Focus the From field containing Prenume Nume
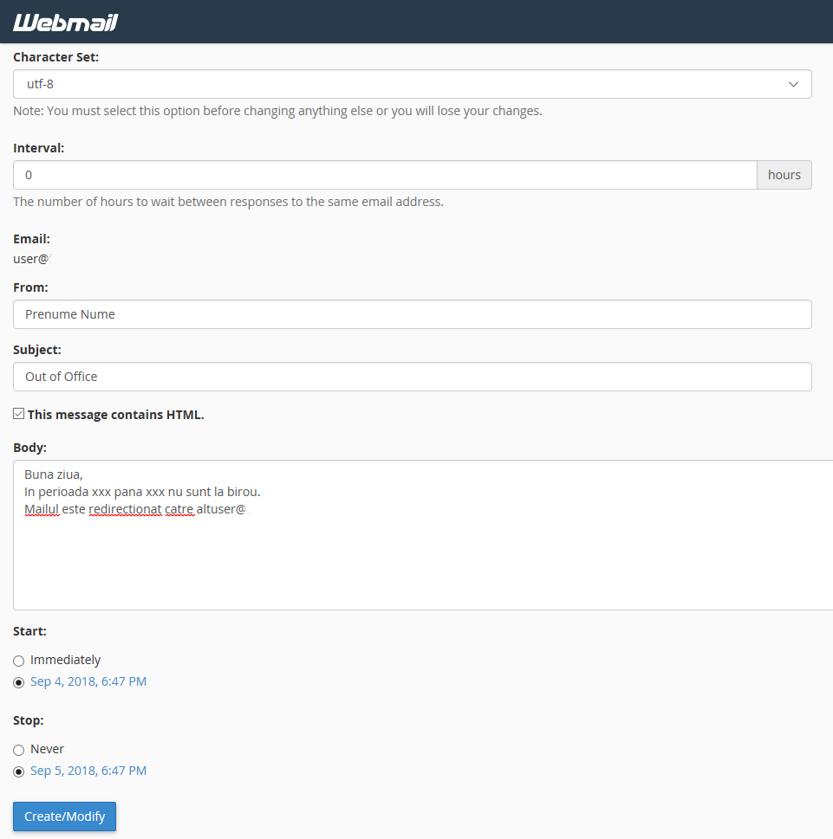This screenshot has height=839, width=833. point(412,314)
